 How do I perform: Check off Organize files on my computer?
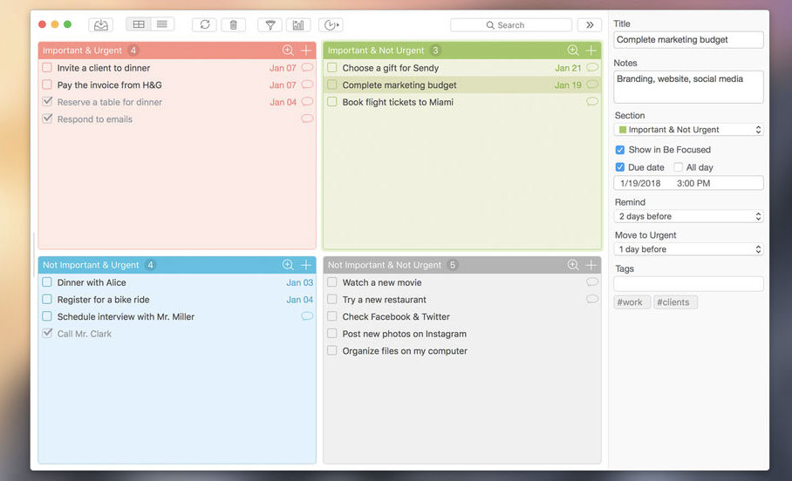point(331,350)
